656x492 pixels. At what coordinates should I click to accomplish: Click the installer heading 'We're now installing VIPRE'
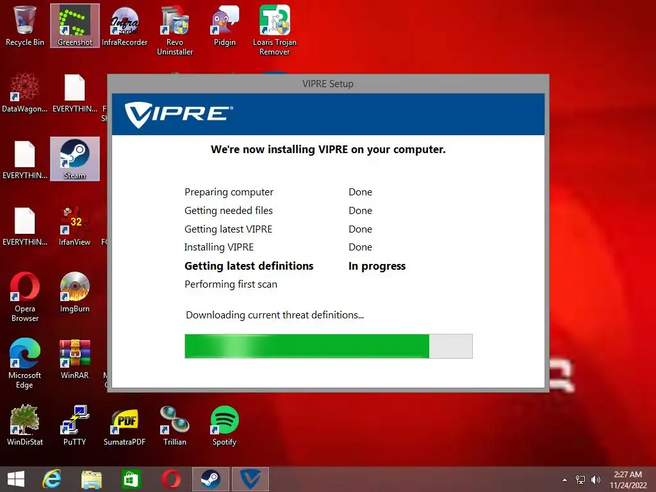point(328,150)
